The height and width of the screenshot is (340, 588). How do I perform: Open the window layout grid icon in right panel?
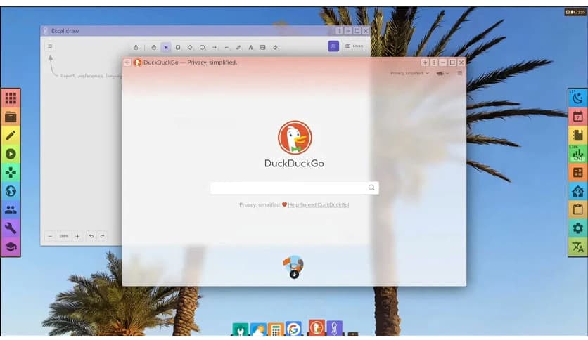pos(578,173)
